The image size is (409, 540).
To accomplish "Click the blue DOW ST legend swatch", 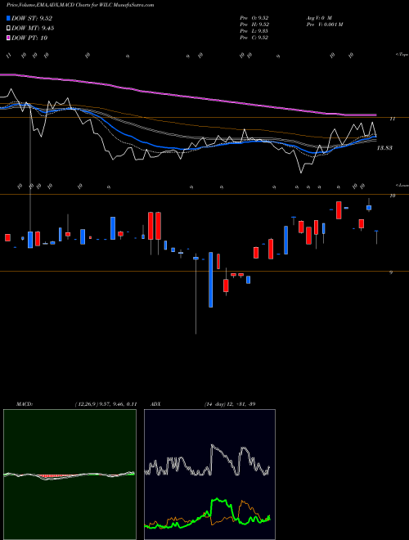I will [8, 18].
